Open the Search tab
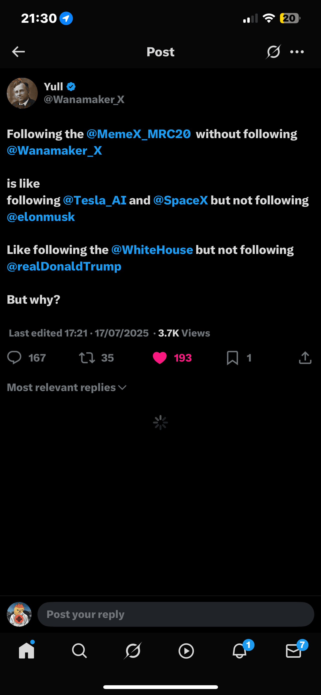 [x=79, y=651]
